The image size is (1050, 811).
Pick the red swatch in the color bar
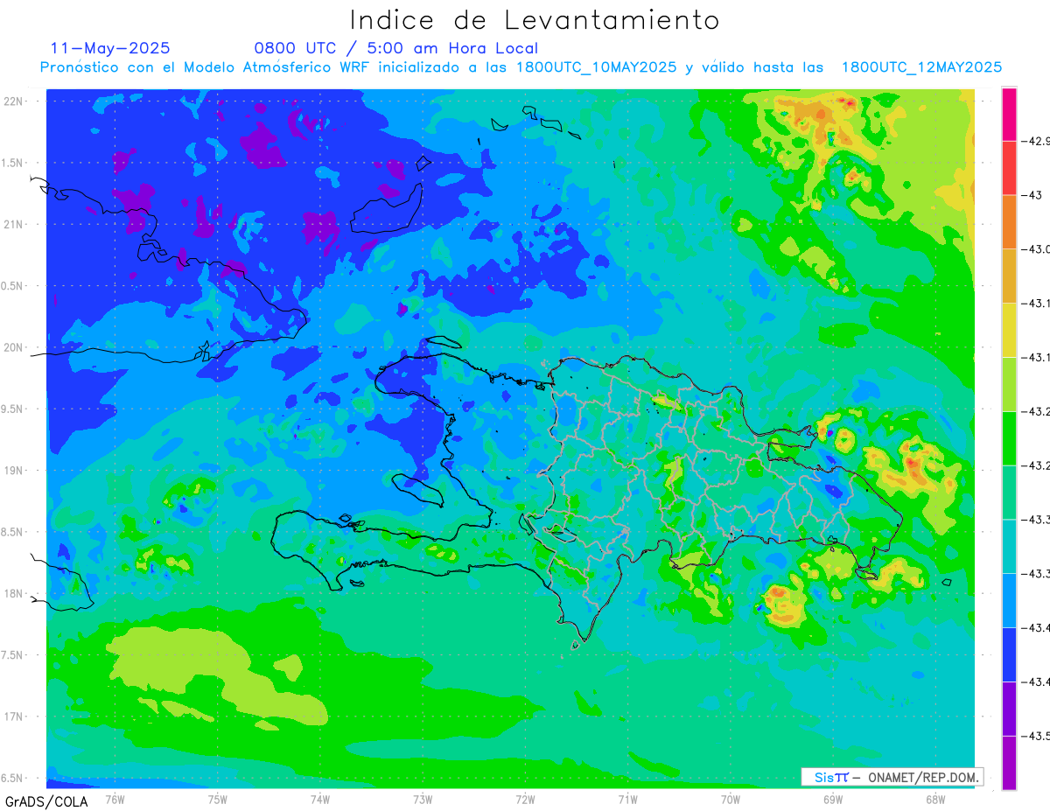pos(1009,168)
